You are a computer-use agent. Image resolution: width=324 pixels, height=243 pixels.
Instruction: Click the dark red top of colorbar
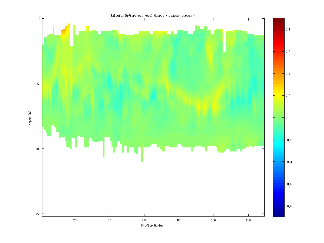coord(278,20)
